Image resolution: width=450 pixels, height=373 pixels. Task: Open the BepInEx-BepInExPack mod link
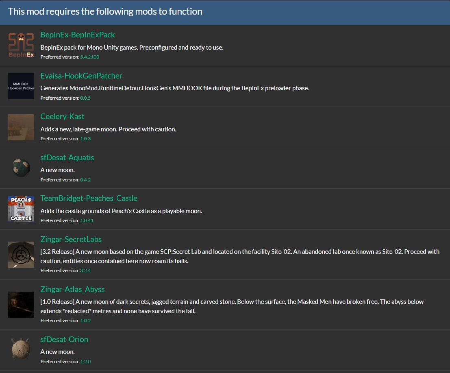pyautogui.click(x=78, y=35)
